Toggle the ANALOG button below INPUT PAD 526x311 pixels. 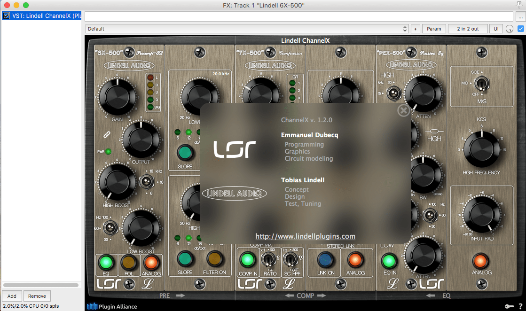pyautogui.click(x=481, y=261)
